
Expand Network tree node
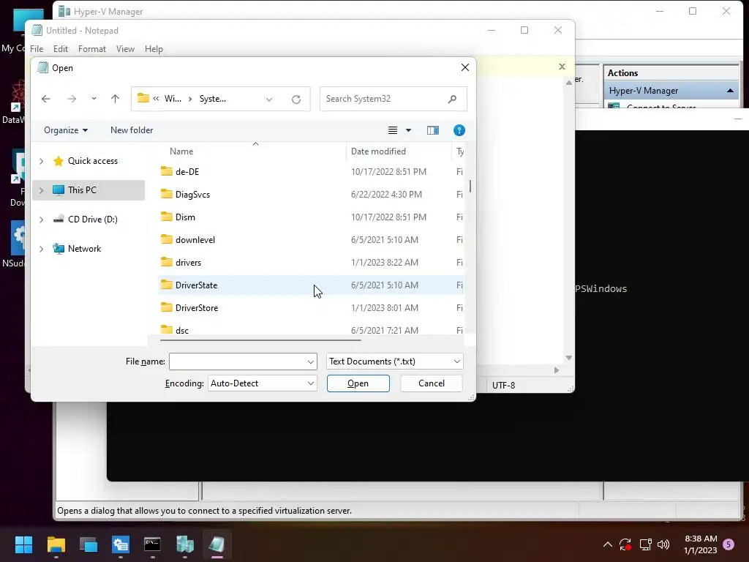point(42,249)
